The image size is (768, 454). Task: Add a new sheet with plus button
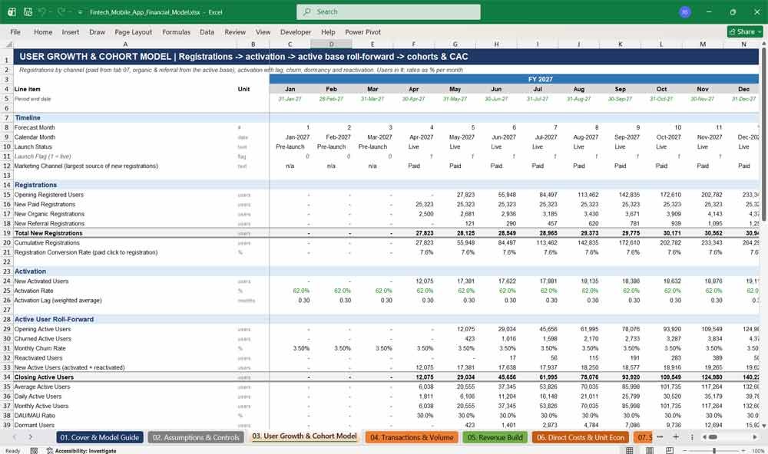pyautogui.click(x=676, y=437)
